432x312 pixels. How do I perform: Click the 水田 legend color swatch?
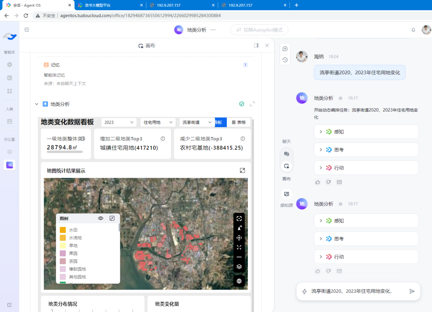[x=63, y=230]
